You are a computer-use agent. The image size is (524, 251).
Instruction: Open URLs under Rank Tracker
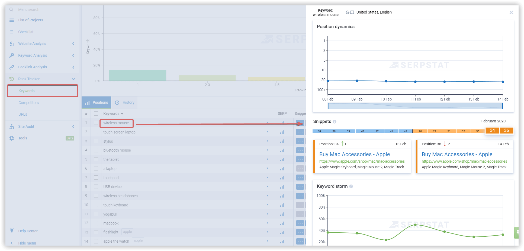[x=23, y=114]
